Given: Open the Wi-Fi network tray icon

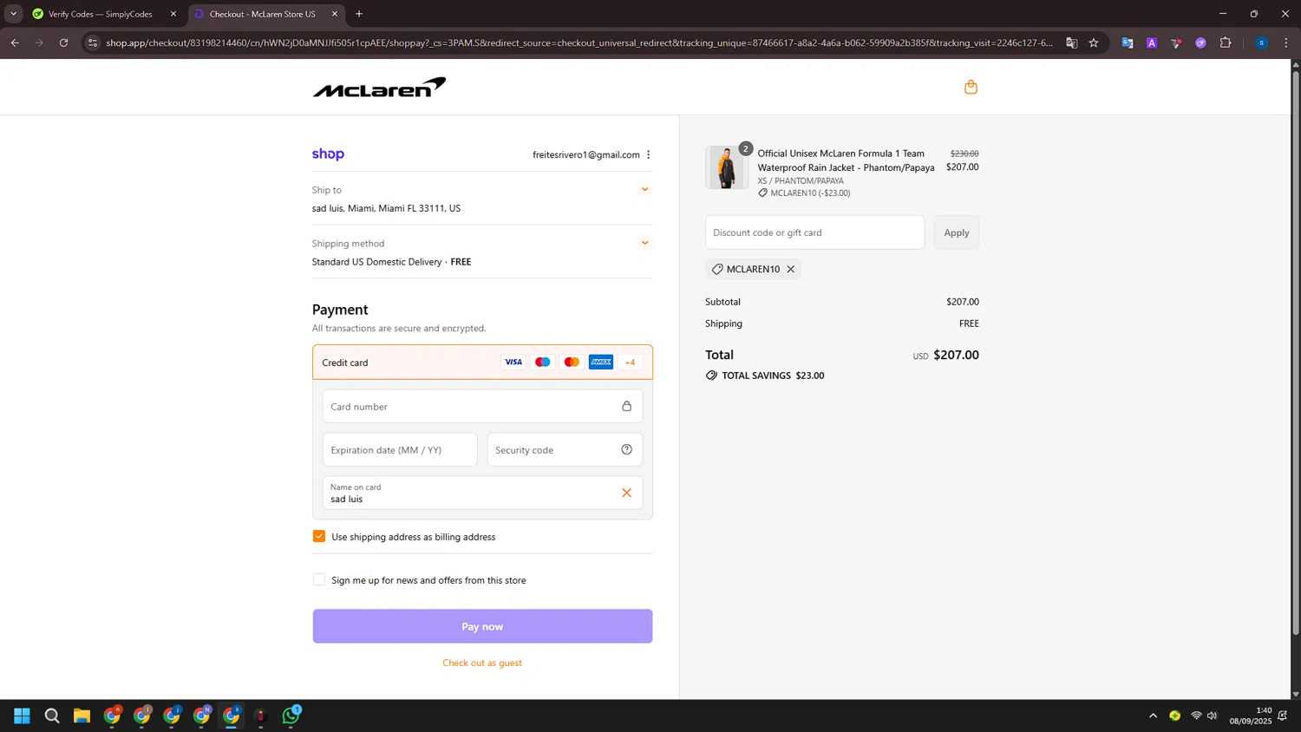Looking at the screenshot, I should [1196, 716].
